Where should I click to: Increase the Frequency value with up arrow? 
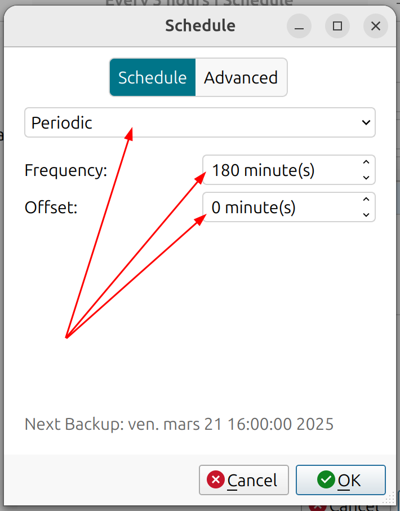[x=366, y=162]
